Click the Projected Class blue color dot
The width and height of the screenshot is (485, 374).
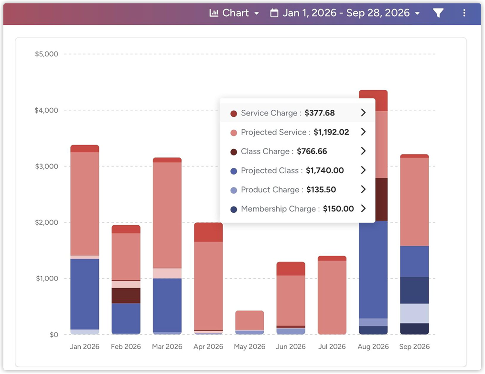pos(234,171)
